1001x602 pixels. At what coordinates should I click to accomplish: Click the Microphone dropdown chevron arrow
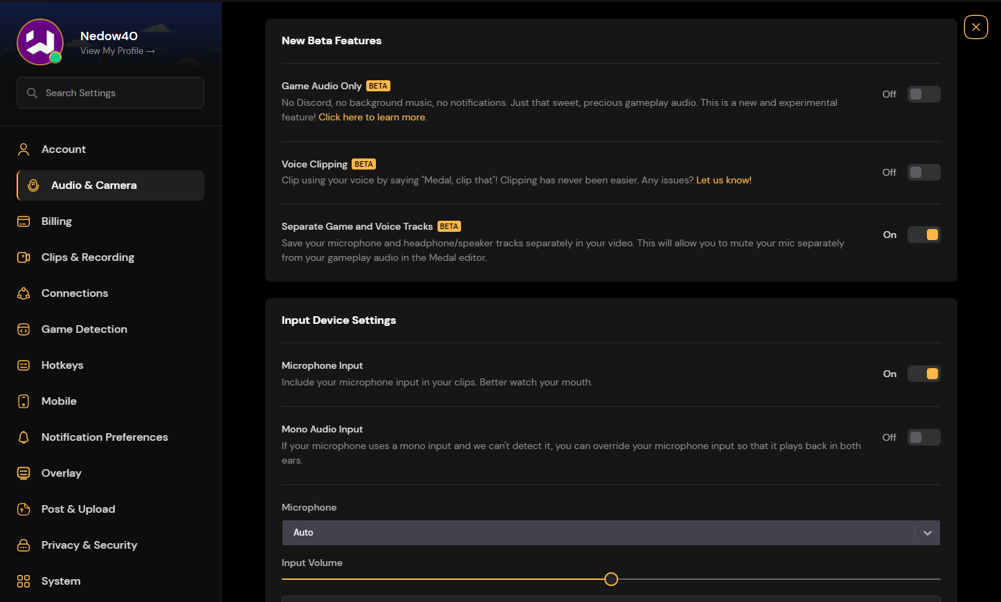tap(928, 533)
